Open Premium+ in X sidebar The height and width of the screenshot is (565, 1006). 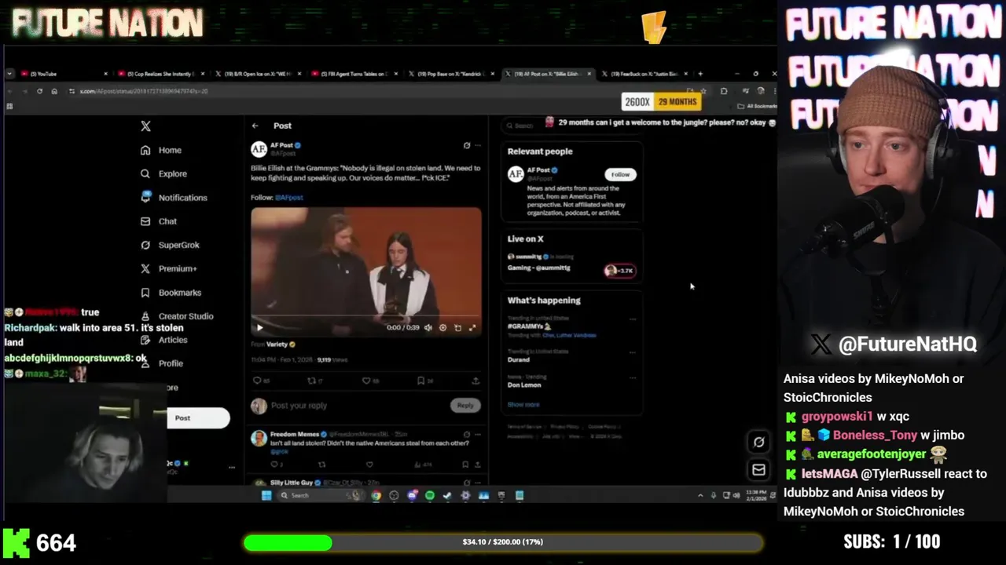(x=168, y=268)
